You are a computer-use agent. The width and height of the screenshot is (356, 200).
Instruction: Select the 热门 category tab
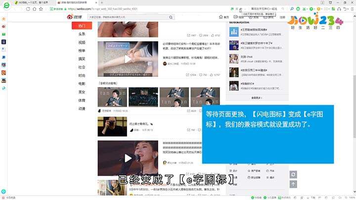click(82, 26)
